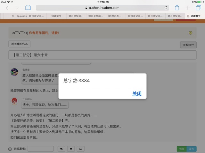Close the word count dialog
This screenshot has height=153, width=205.
point(137,94)
